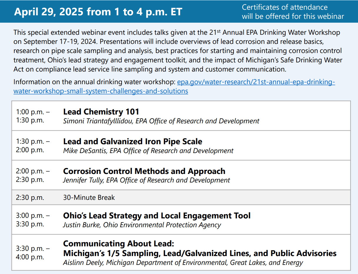Click the 1:30 p.m. – 2:00 p.m. time slot
The image size is (358, 274).
click(x=33, y=146)
